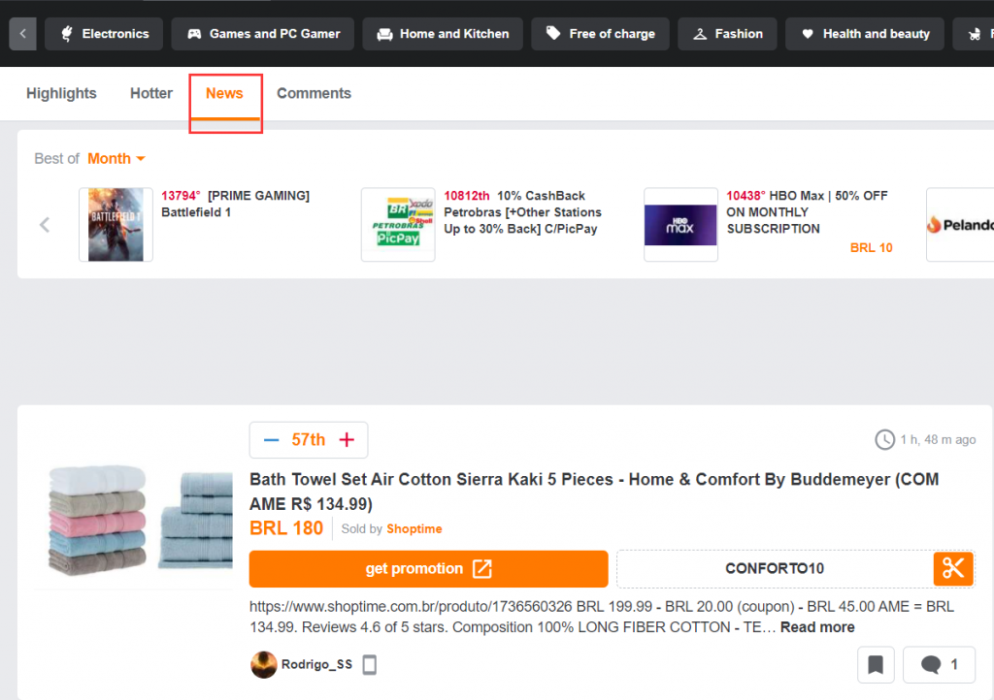Open the Shoptime store link
This screenshot has height=700, width=994.
[414, 528]
